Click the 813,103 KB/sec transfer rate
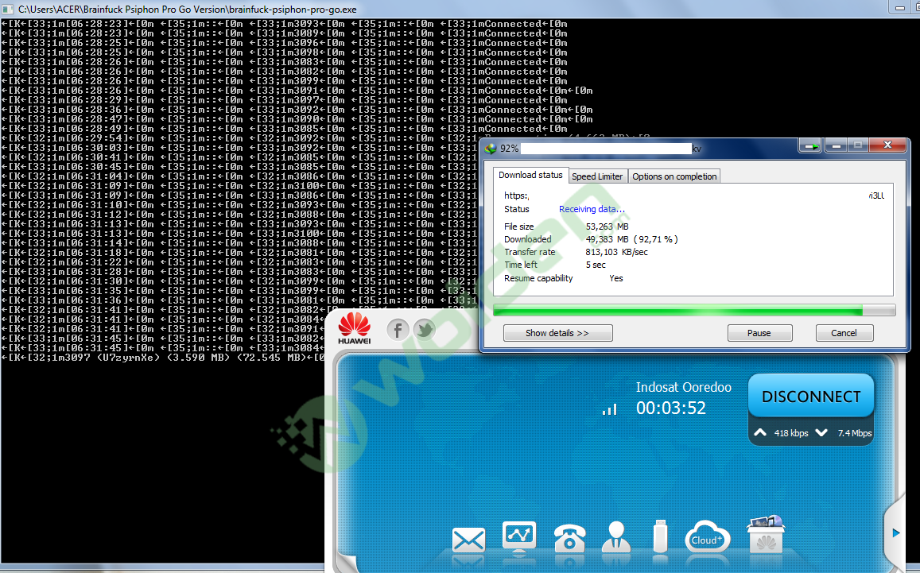Image resolution: width=920 pixels, height=573 pixels. click(616, 252)
